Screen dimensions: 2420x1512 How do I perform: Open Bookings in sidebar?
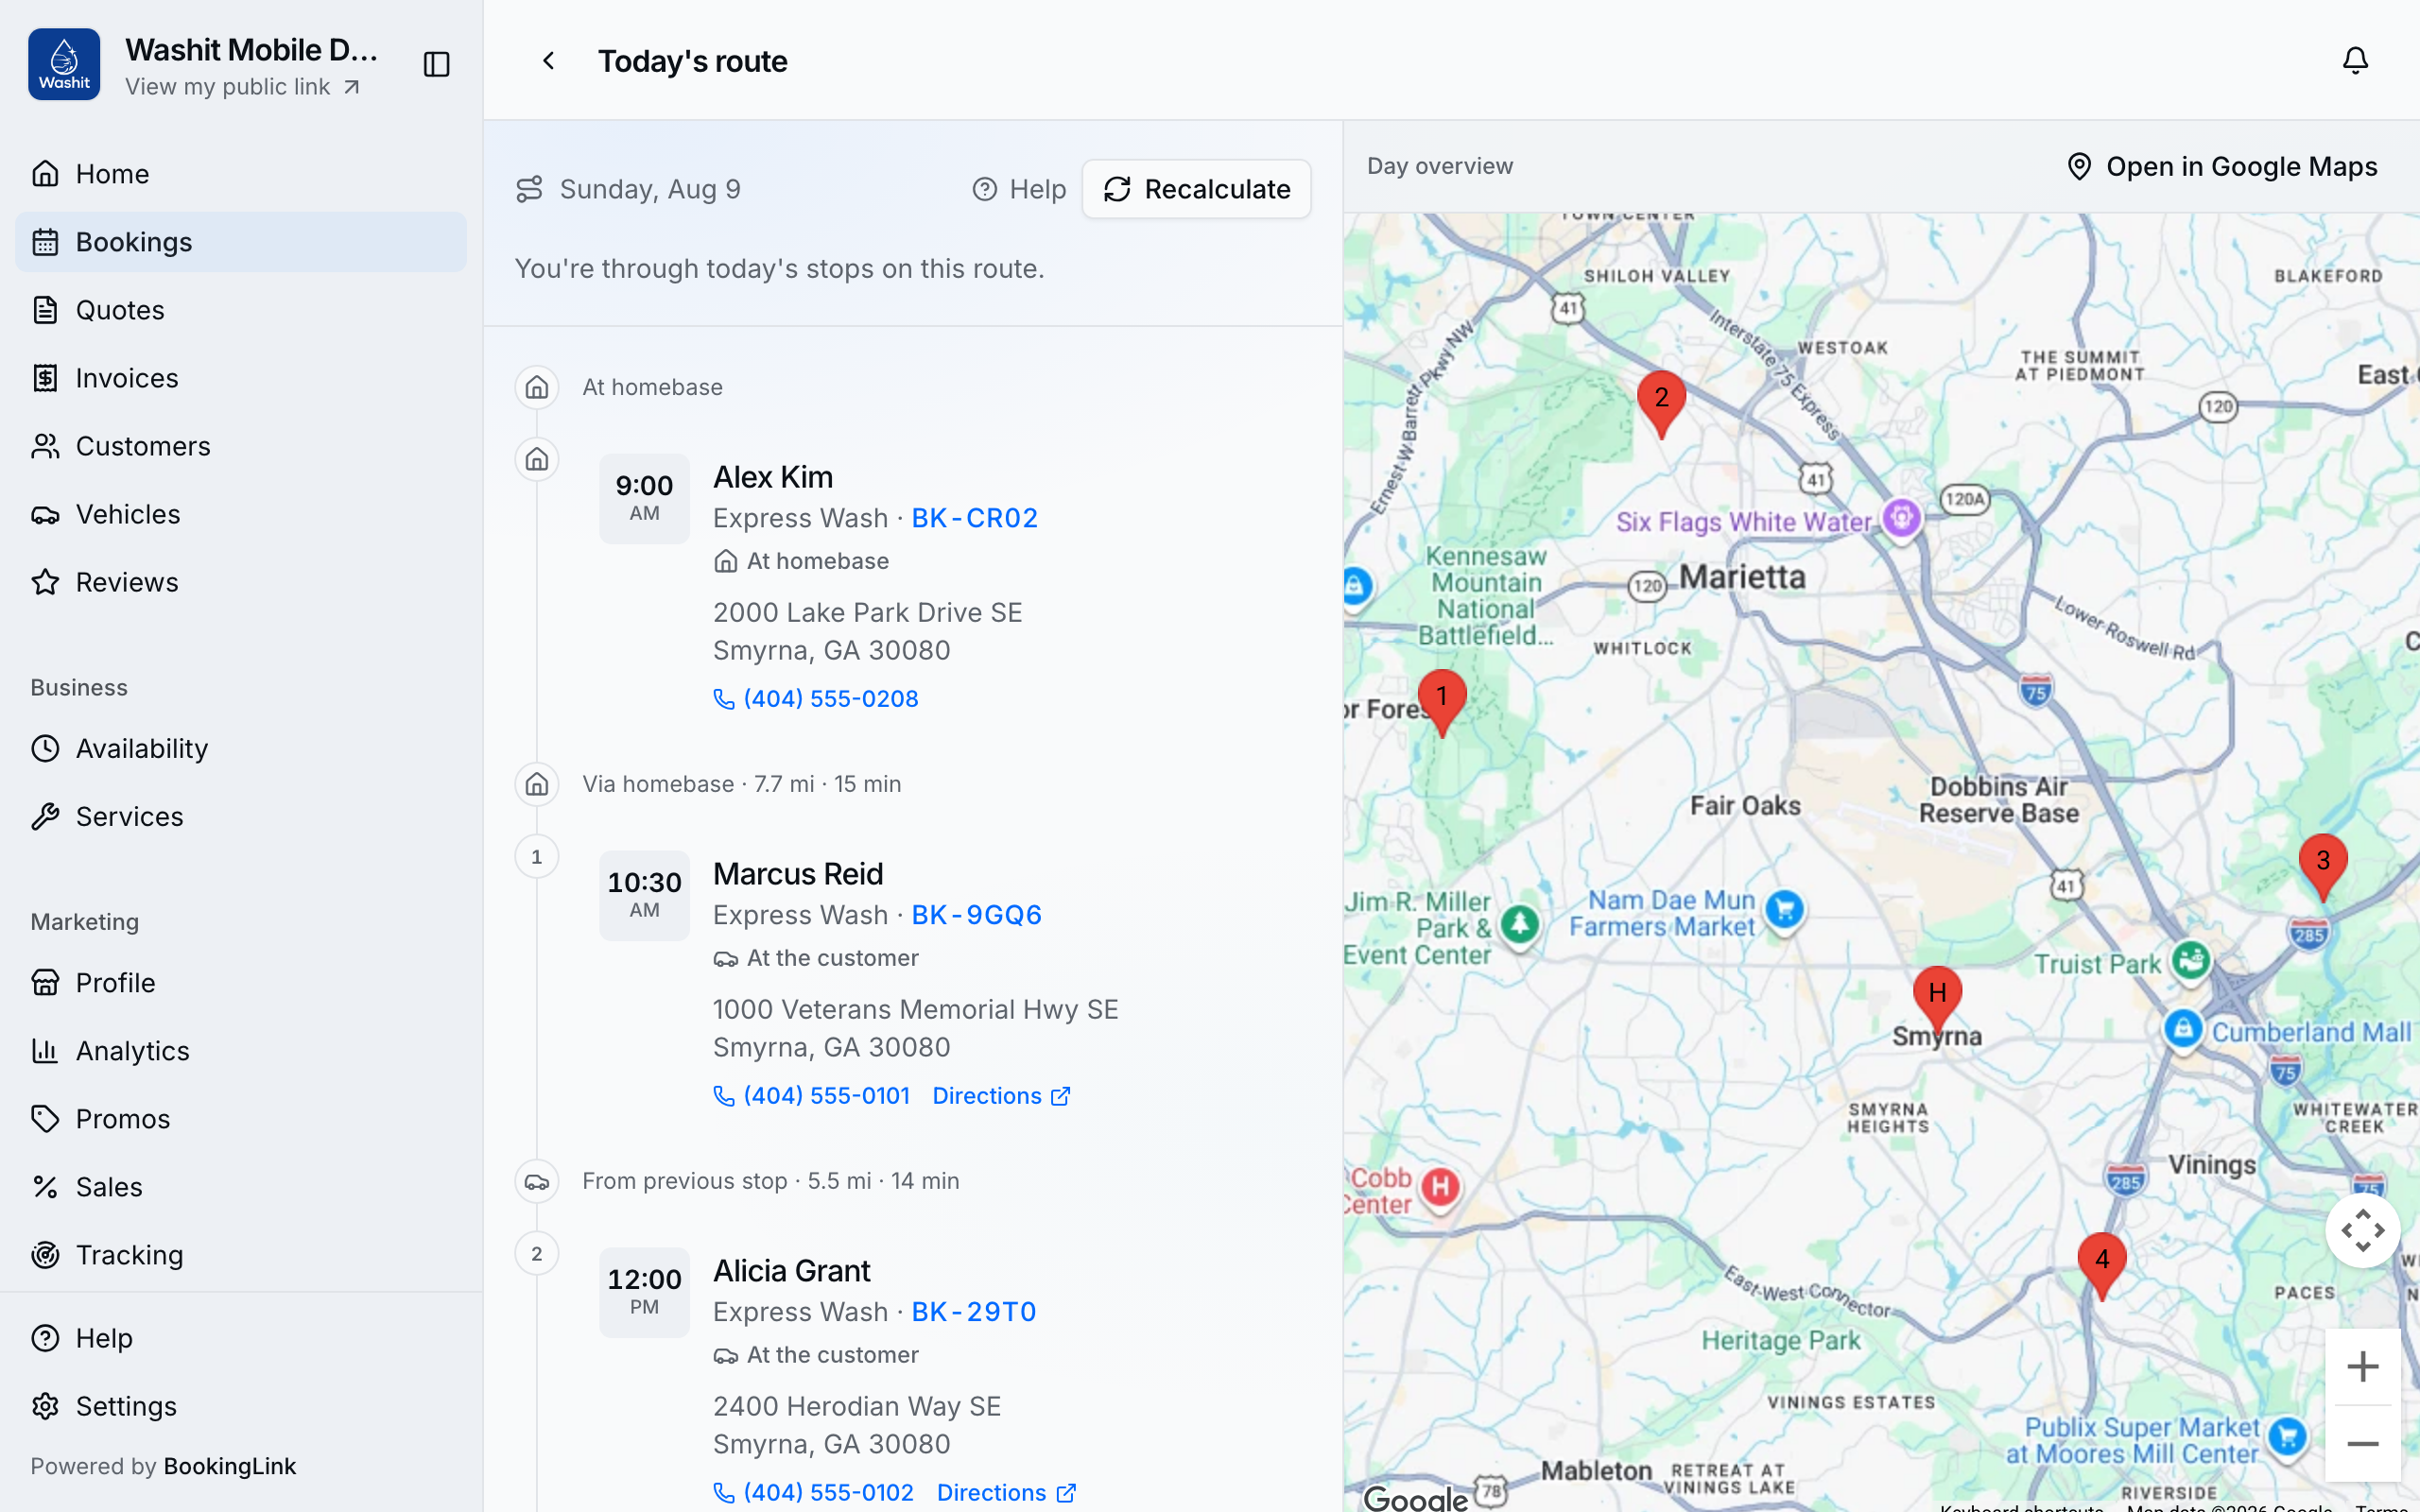click(x=241, y=242)
